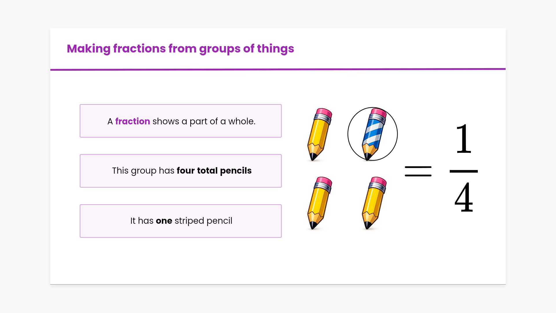
Task: Pick the bottom-right yellow pencil
Action: (374, 203)
